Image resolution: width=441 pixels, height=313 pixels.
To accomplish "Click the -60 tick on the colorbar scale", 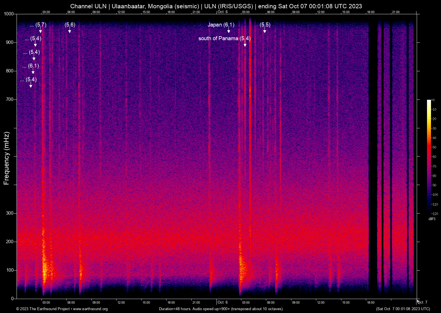I will click(x=434, y=156).
